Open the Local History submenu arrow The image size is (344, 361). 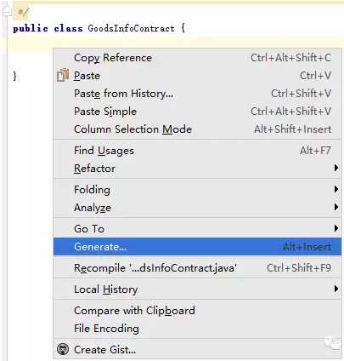coord(336,289)
